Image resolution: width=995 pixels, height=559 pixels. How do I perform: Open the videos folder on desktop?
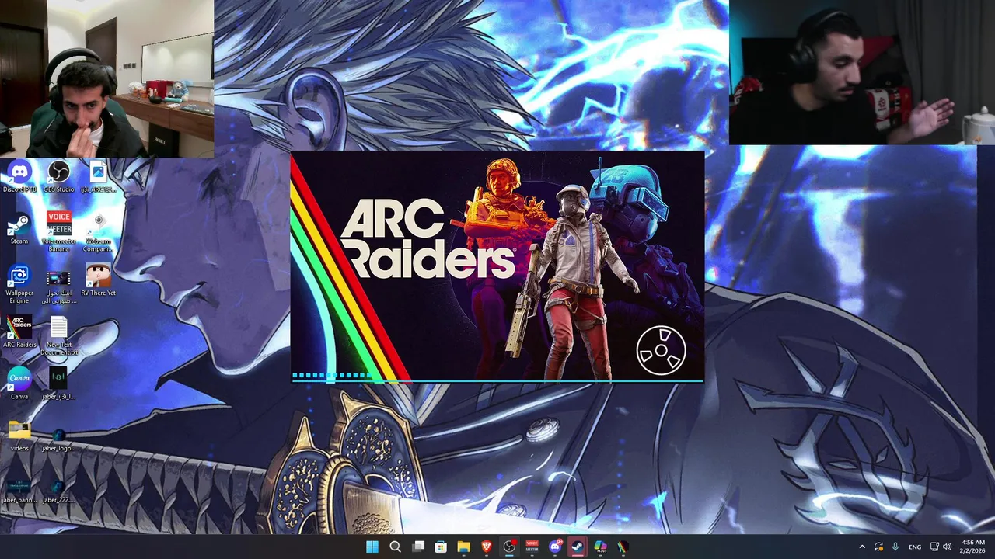point(19,436)
